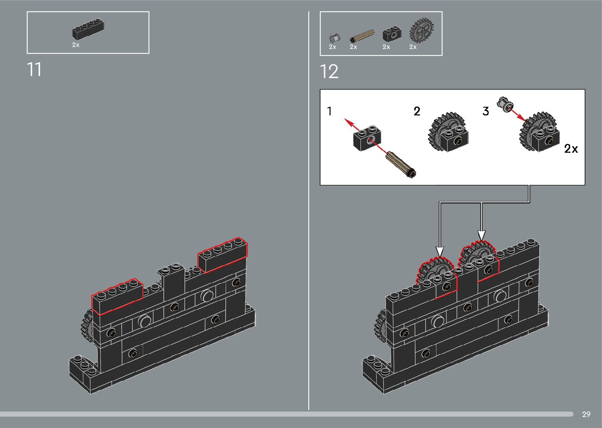Viewport: 602px width, 428px height.
Task: Click the right white arrowhead above the gear
Action: [481, 235]
